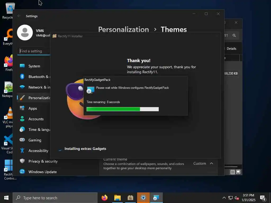Open Firefox from the taskbar
Screen dimensions: 271x203
tap(104, 198)
